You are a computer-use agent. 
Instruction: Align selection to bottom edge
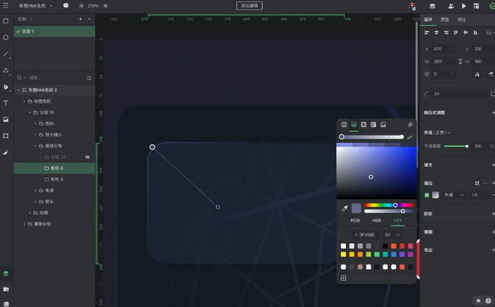pos(475,32)
